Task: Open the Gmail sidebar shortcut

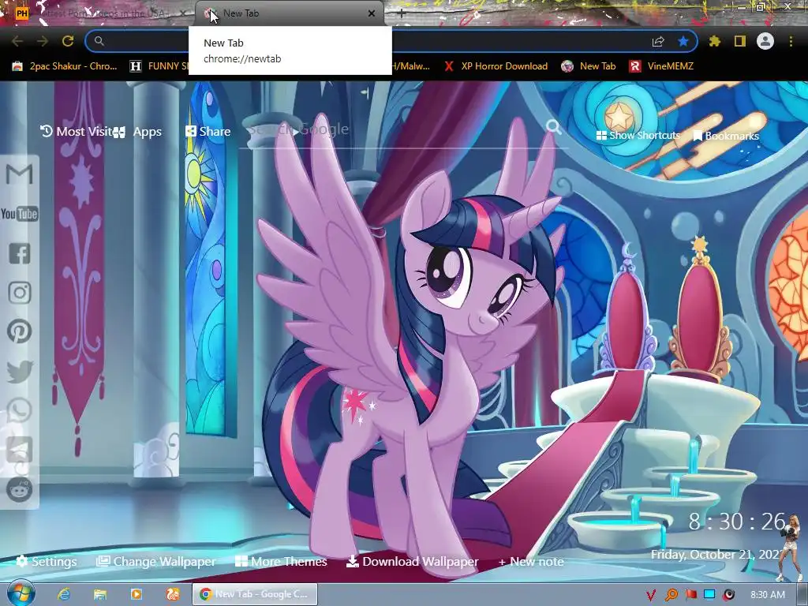Action: [20, 174]
